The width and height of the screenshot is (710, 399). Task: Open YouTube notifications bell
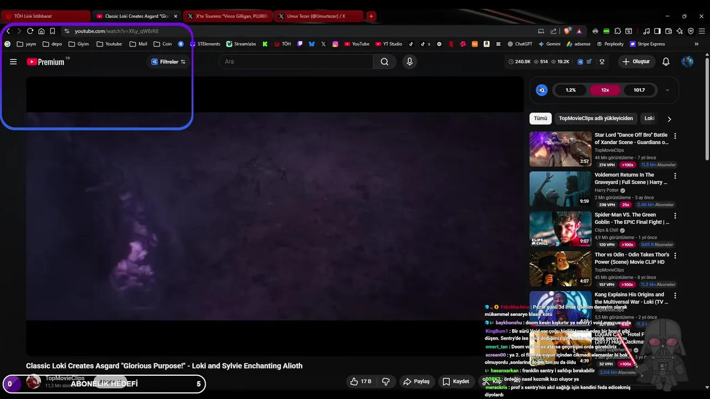[x=666, y=62]
